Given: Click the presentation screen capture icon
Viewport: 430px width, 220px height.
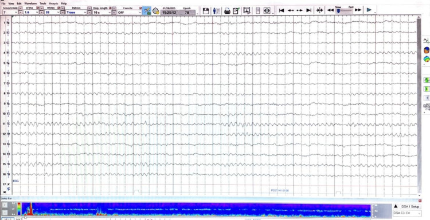Looking at the screenshot, I should tap(247, 11).
